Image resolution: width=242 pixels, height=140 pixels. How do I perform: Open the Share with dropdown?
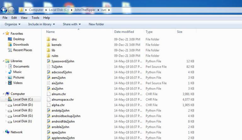pyautogui.click(x=72, y=24)
